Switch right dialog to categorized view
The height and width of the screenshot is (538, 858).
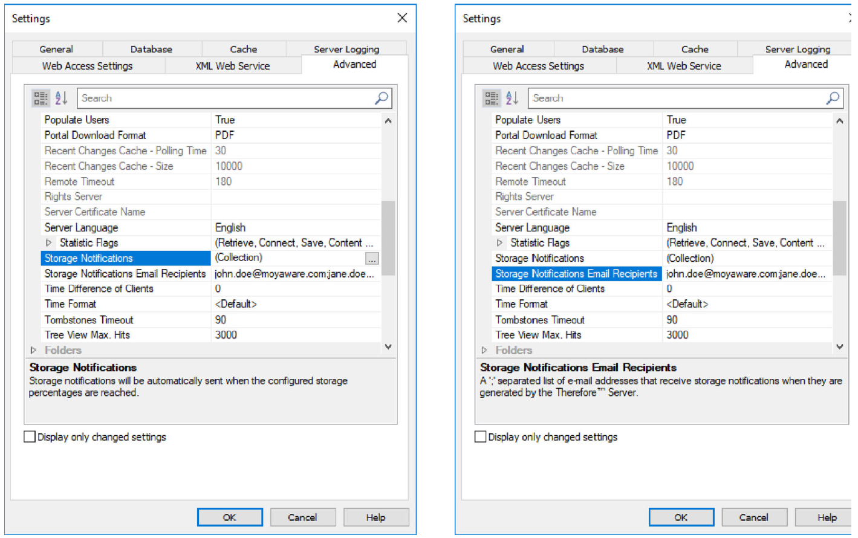(x=492, y=98)
